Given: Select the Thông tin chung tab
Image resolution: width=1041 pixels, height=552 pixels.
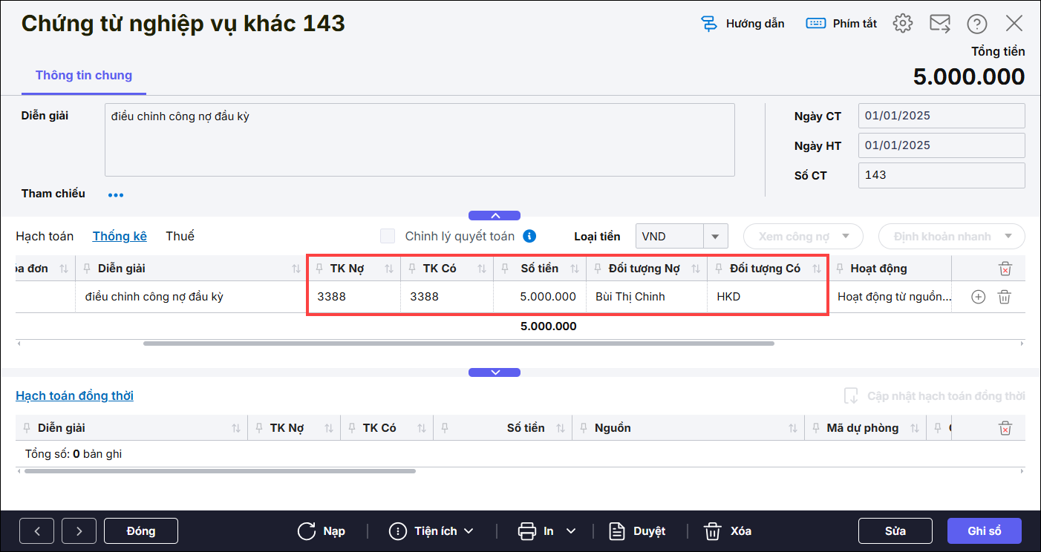Looking at the screenshot, I should 84,76.
